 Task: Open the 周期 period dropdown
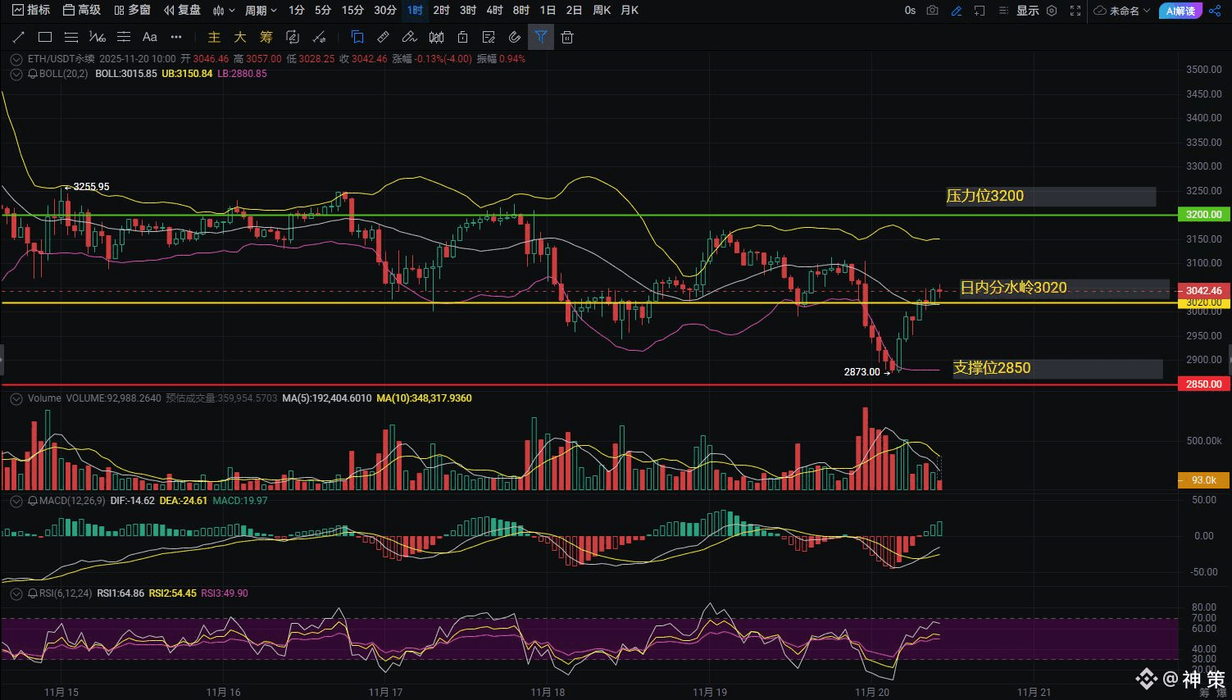261,11
